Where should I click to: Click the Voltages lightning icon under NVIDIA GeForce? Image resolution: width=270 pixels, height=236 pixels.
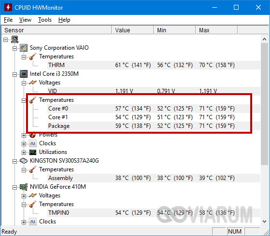[33, 195]
